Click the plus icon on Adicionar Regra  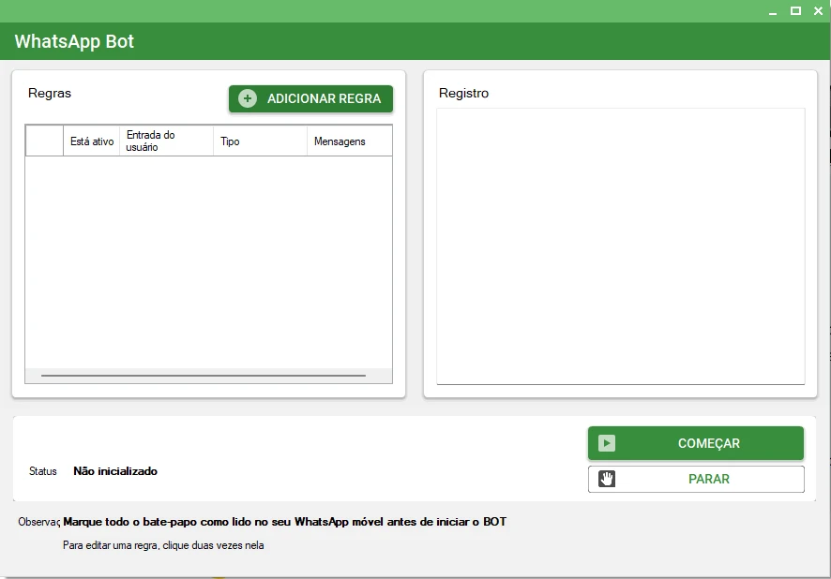pos(248,98)
